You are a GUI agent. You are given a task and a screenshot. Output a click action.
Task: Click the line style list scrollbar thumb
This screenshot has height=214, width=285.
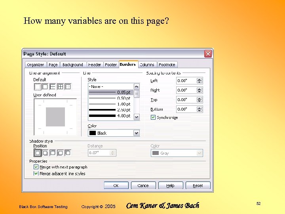137,94
